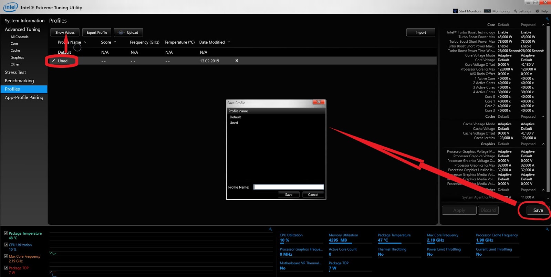The height and width of the screenshot is (277, 551).
Task: Click the wrench icon above the monitoring graph
Action: [x=270, y=229]
